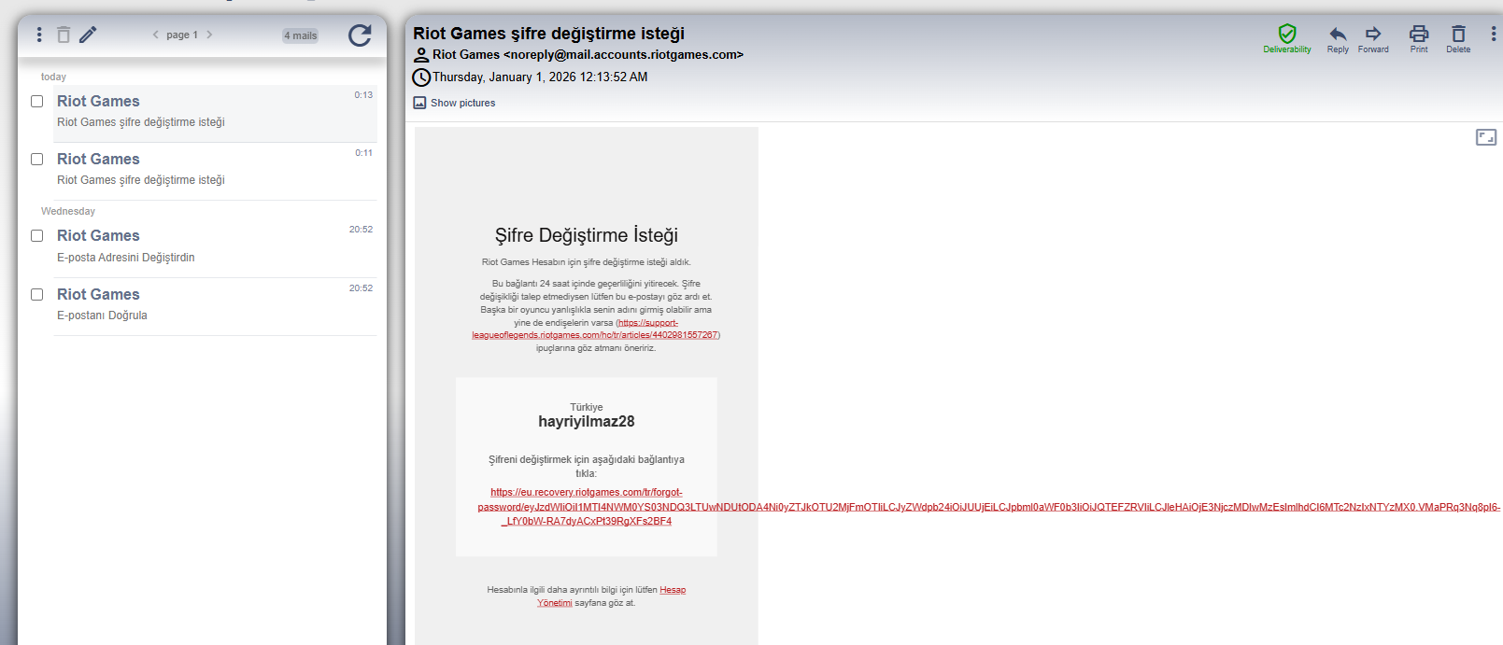Click the email subject title at top
The width and height of the screenshot is (1503, 645).
coord(549,34)
